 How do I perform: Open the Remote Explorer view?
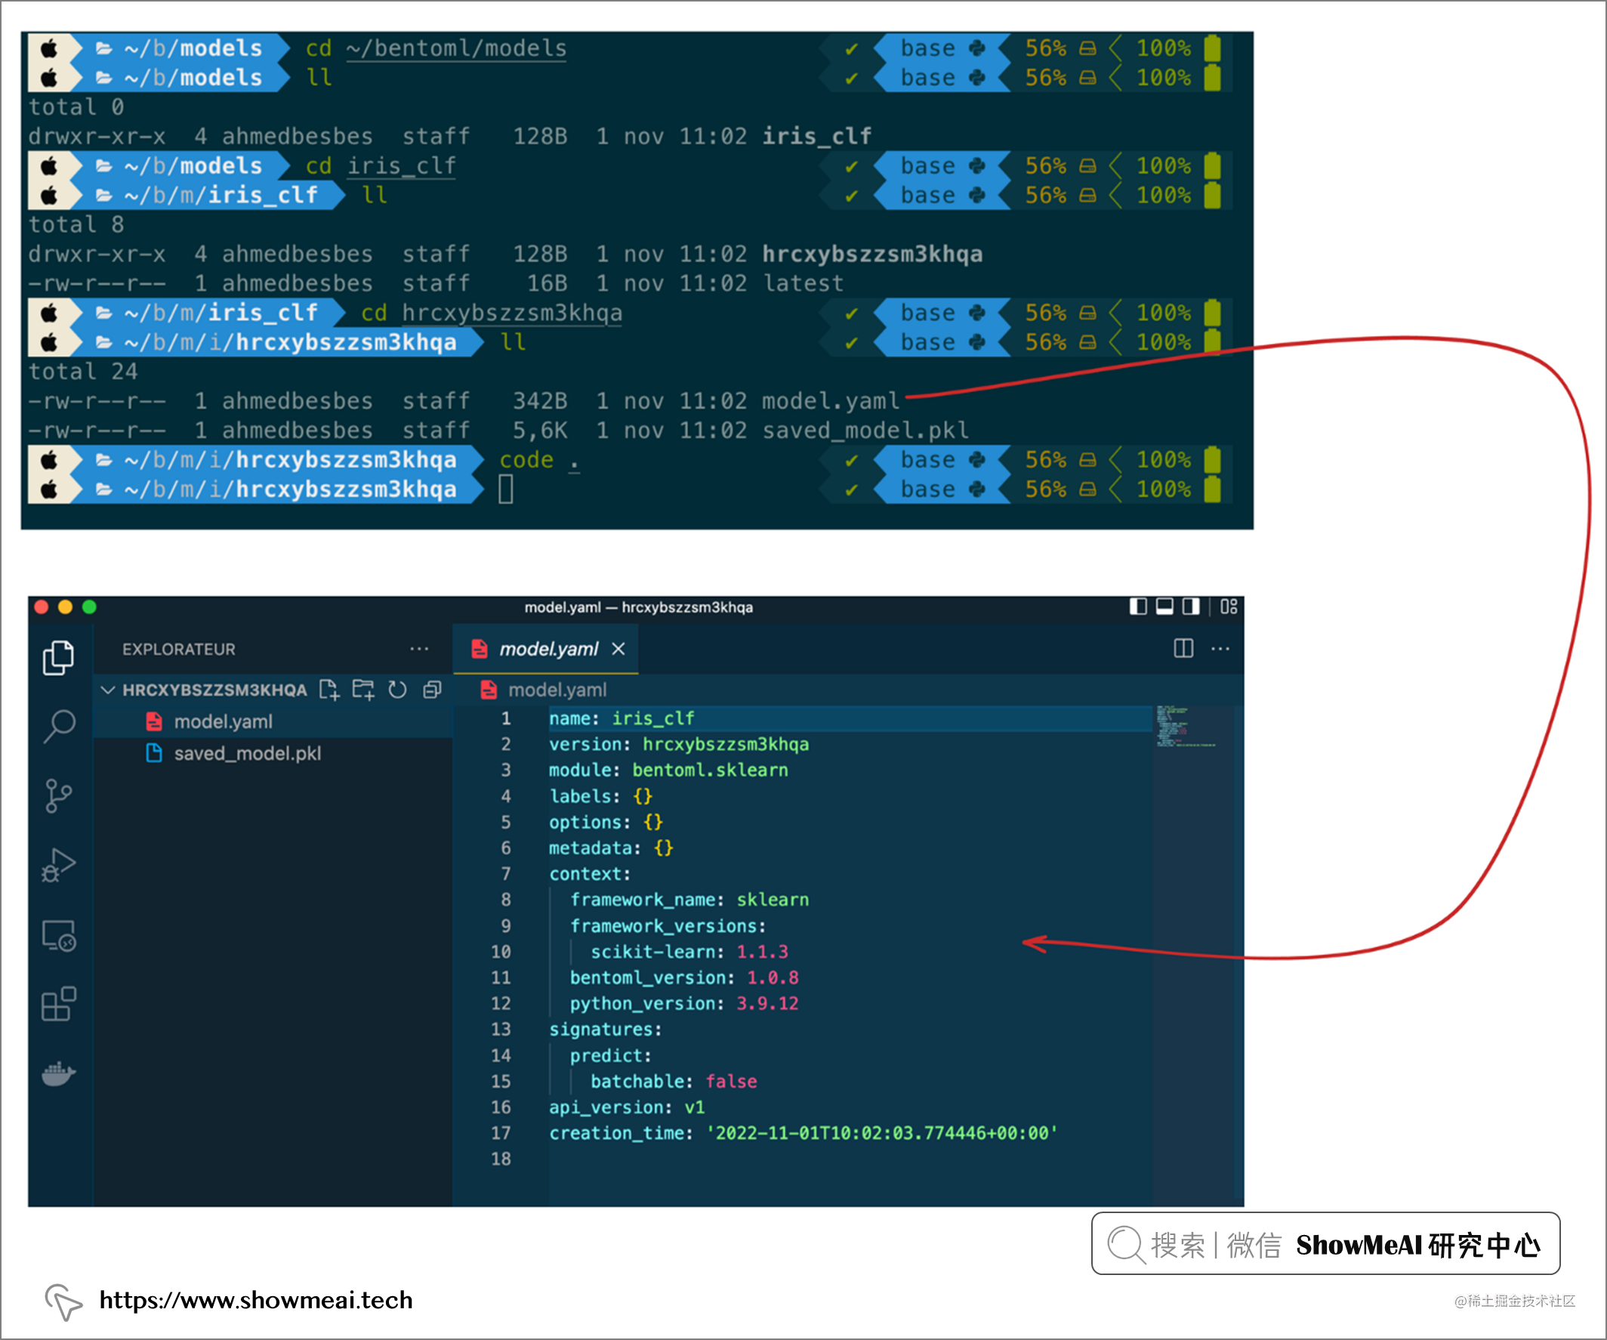pyautogui.click(x=58, y=935)
